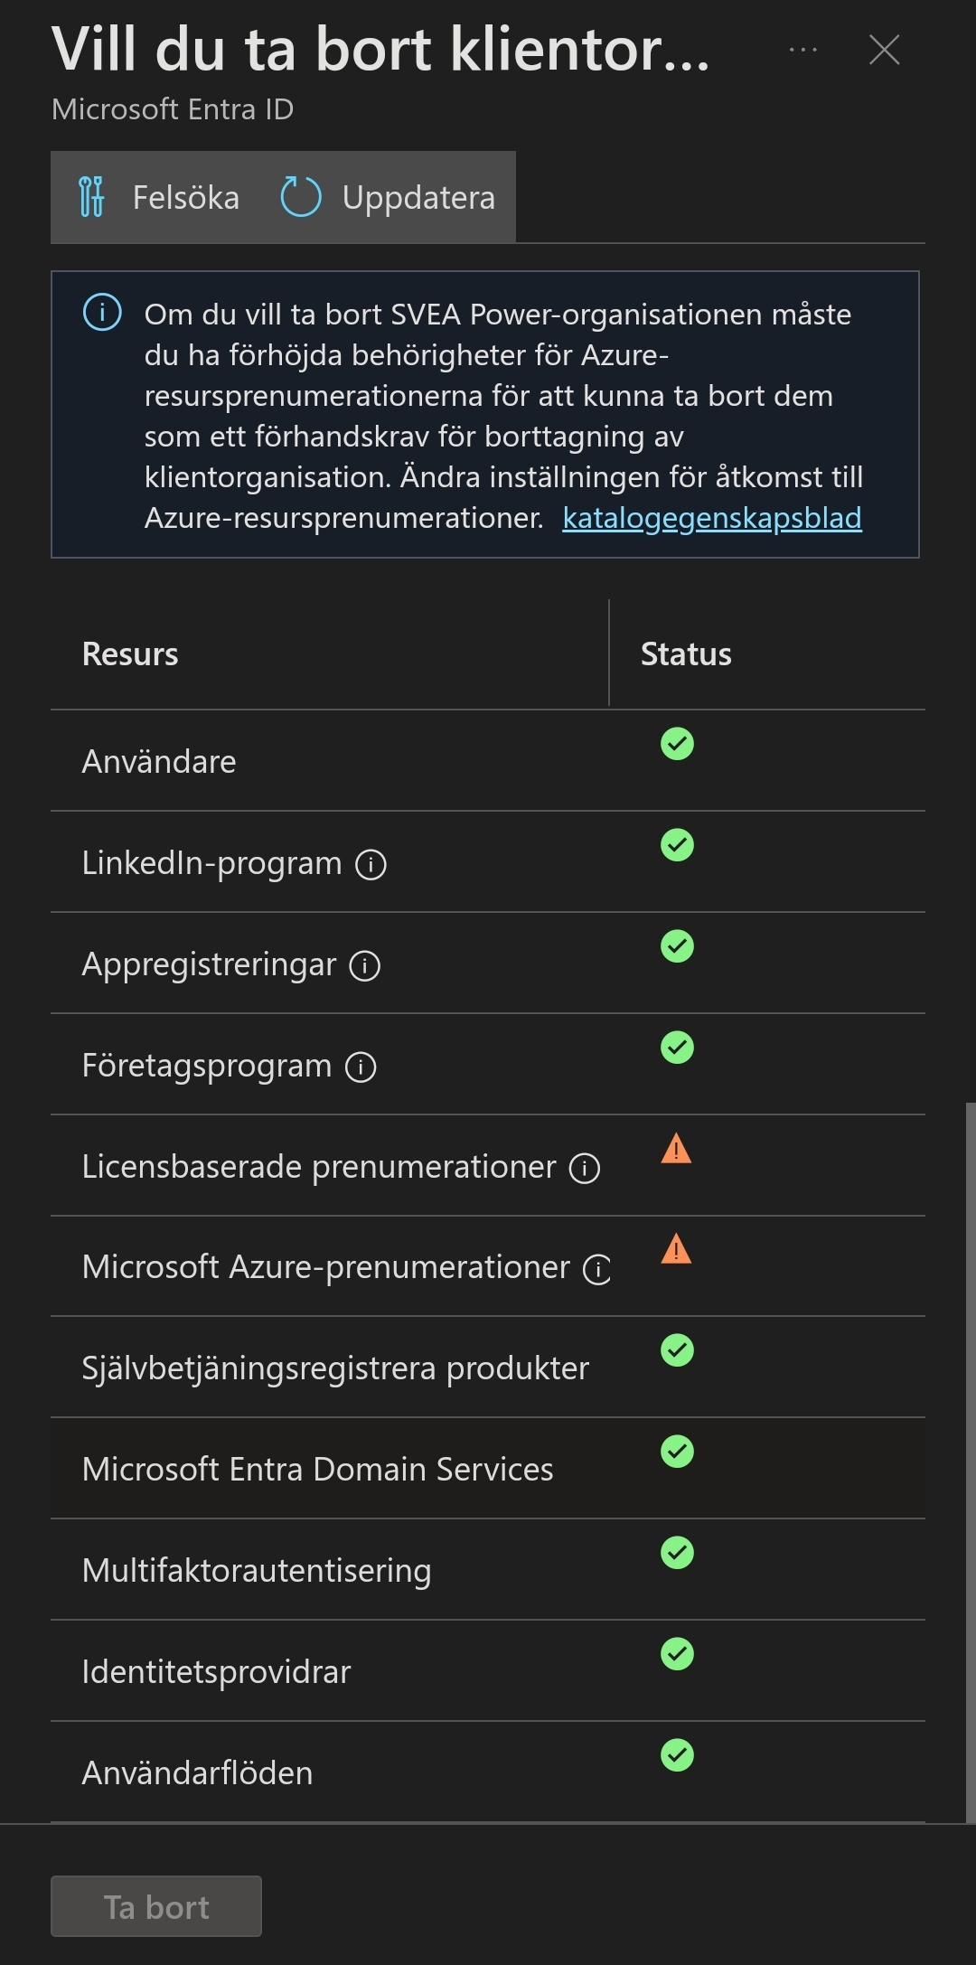Click the Resurs column header

click(130, 653)
